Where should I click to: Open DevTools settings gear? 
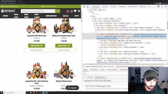point(159,6)
